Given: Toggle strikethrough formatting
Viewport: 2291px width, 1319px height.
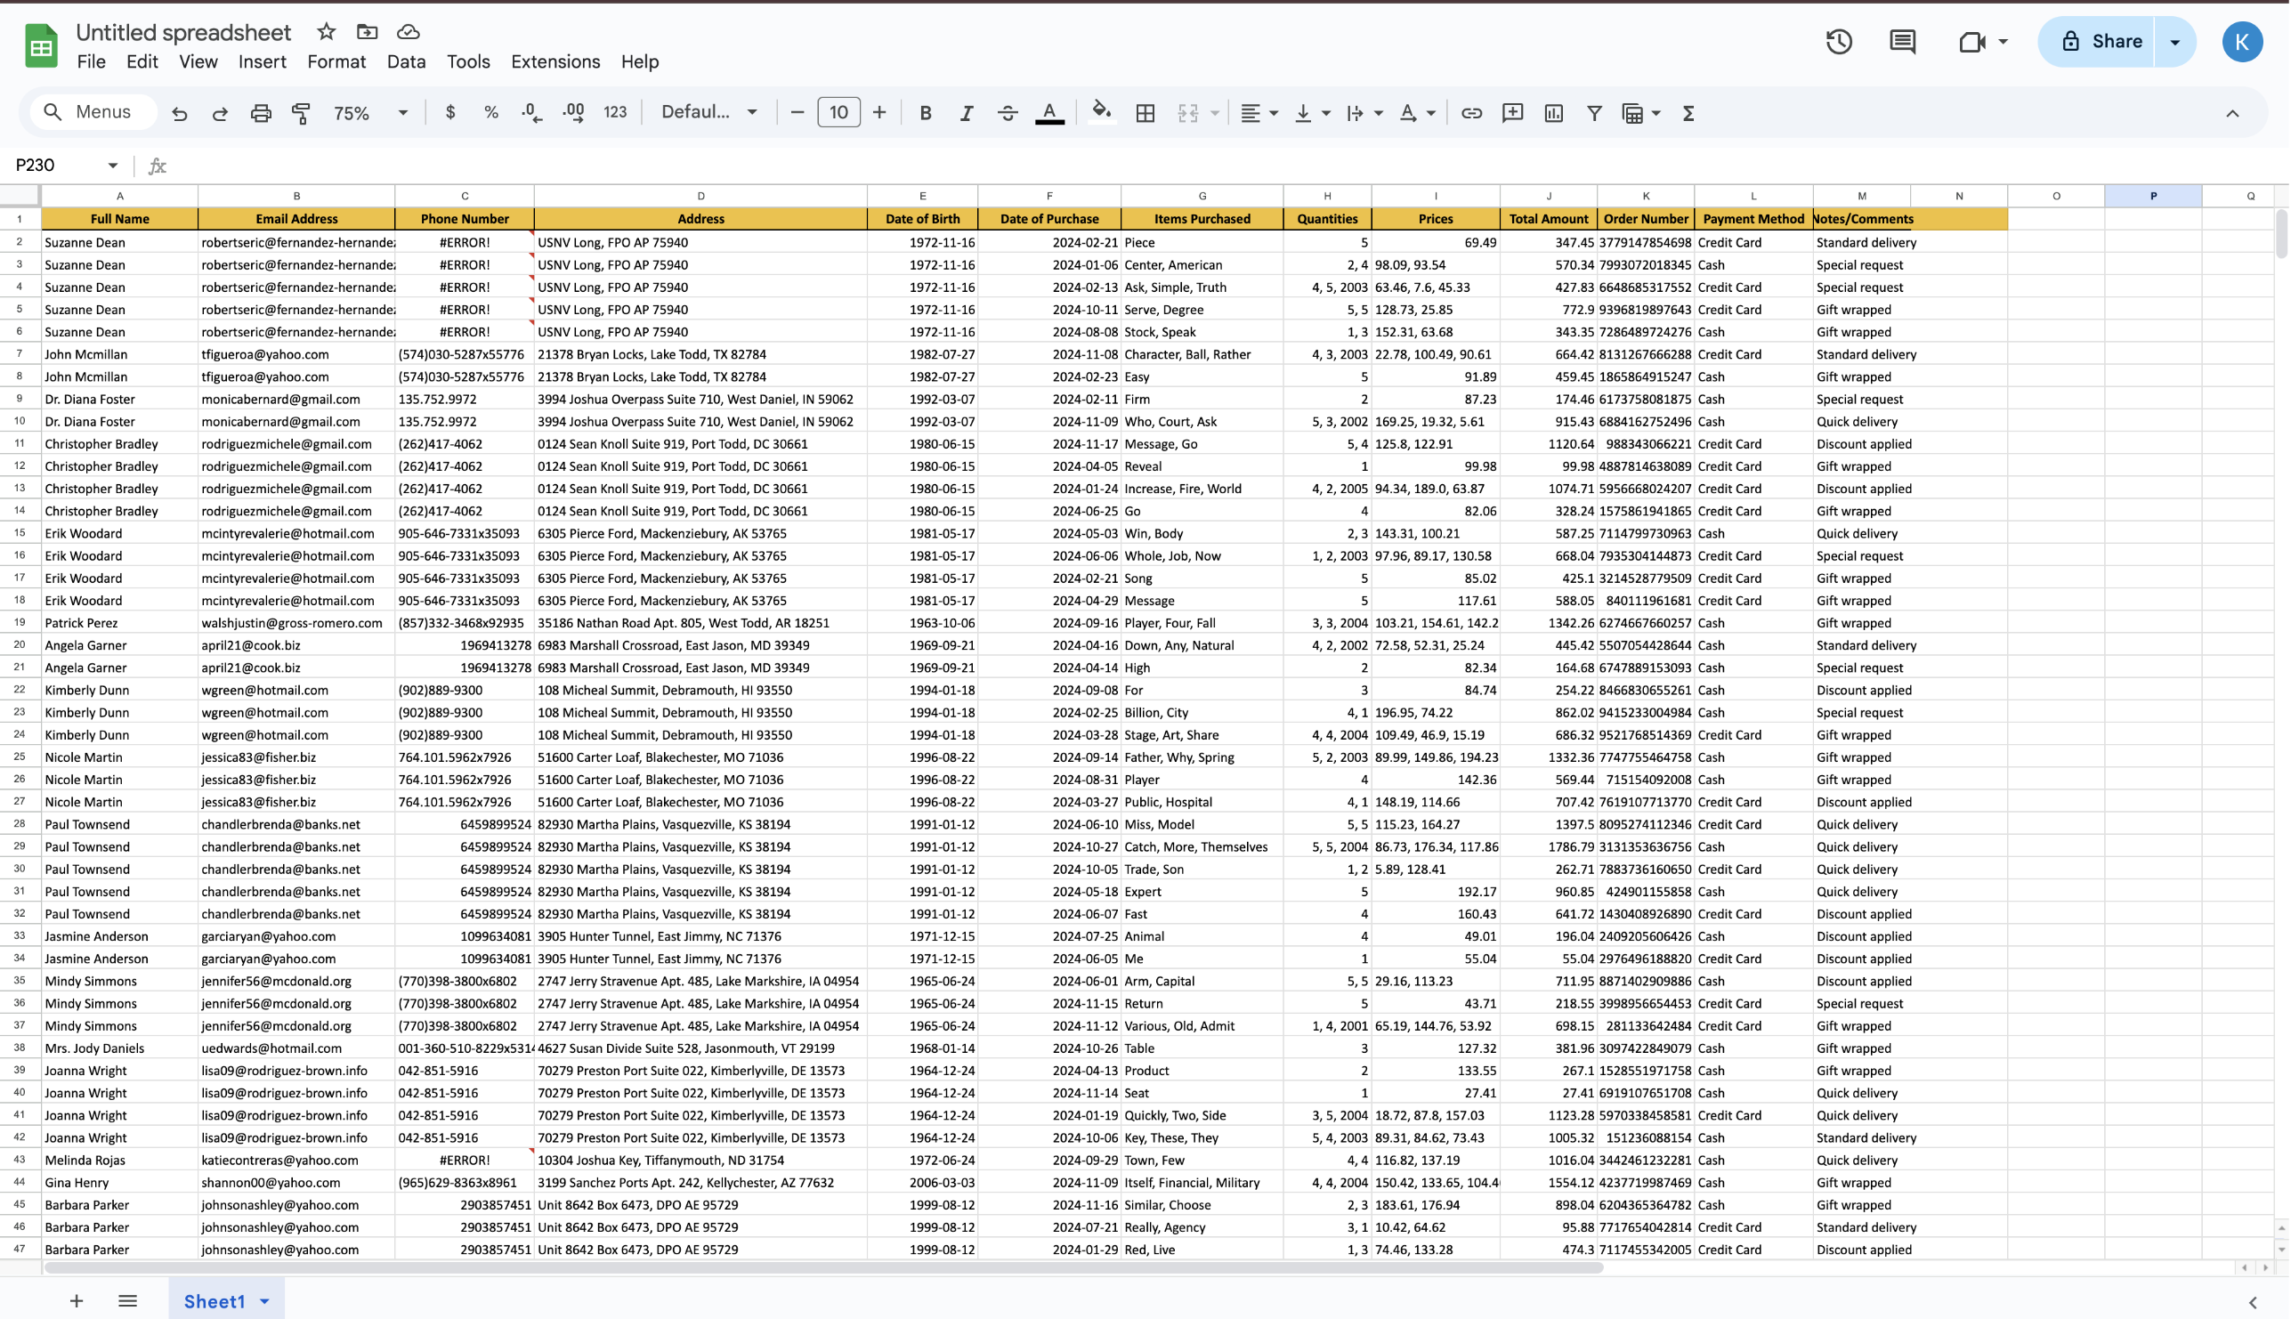Looking at the screenshot, I should click(x=1008, y=112).
